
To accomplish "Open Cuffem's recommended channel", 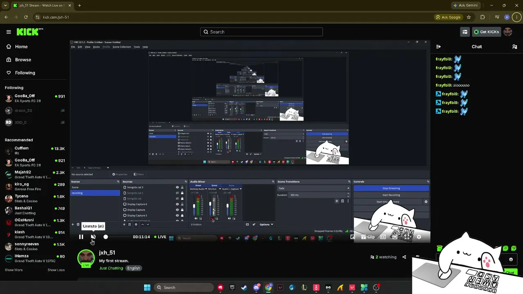I will [34, 150].
